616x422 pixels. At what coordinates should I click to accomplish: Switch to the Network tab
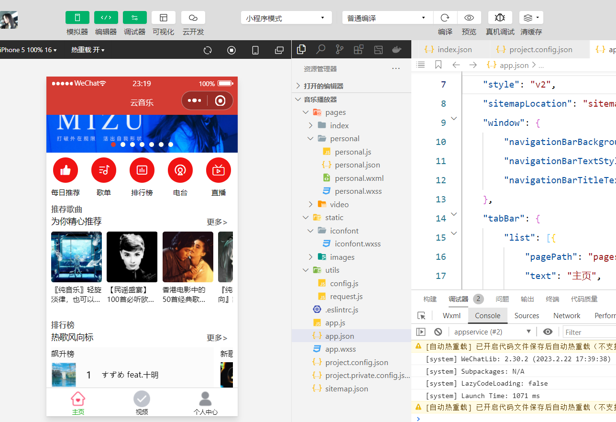567,315
